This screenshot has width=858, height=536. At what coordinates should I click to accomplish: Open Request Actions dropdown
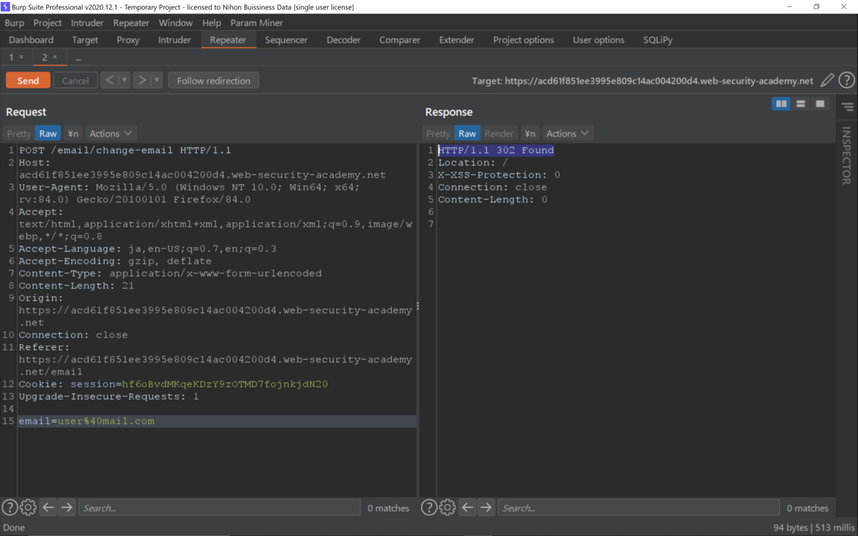pos(111,134)
